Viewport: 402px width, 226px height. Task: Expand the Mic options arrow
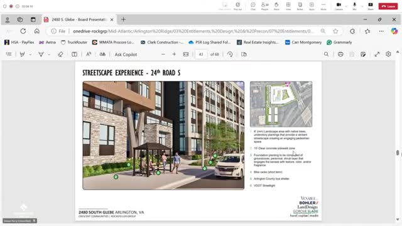pyautogui.click(x=362, y=6)
